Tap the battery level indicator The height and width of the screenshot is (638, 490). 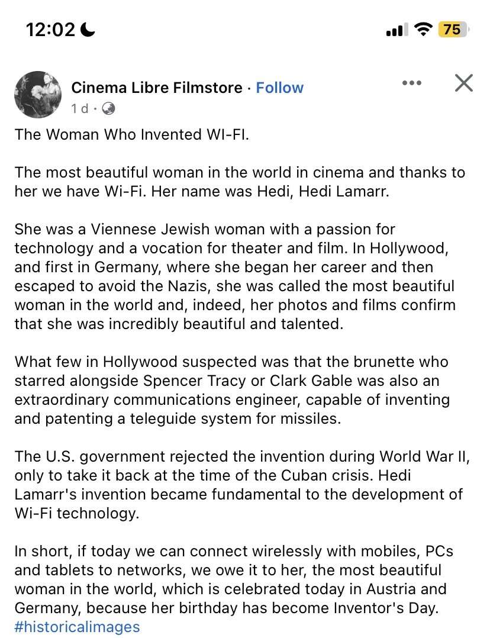(453, 30)
